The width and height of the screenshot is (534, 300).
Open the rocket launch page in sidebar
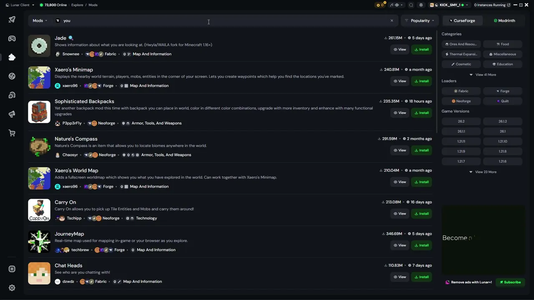click(12, 20)
